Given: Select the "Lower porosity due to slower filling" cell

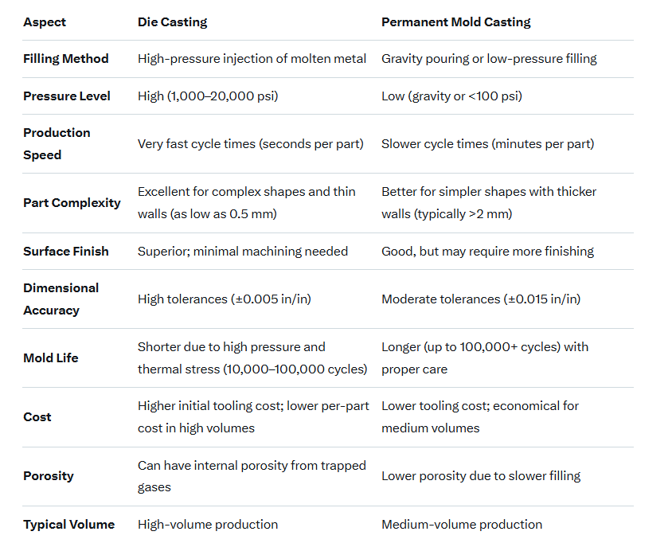Looking at the screenshot, I should point(481,476).
